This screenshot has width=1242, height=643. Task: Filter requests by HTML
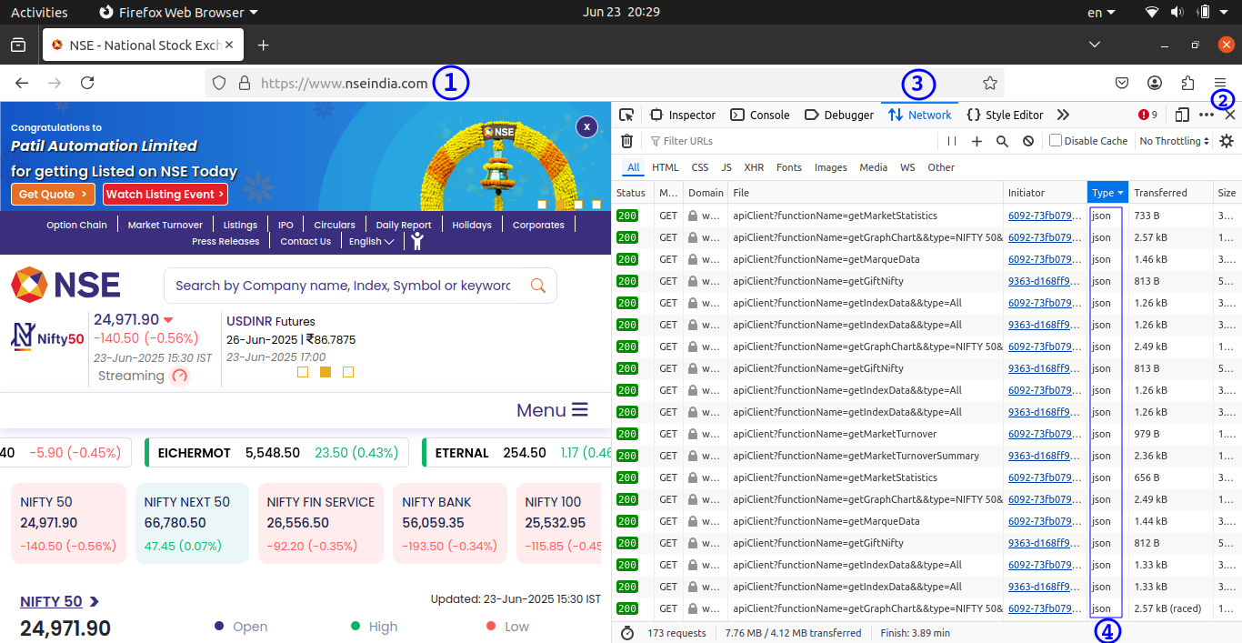(666, 167)
